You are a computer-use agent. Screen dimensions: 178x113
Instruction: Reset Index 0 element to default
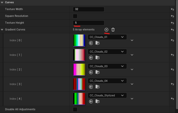click(172, 40)
